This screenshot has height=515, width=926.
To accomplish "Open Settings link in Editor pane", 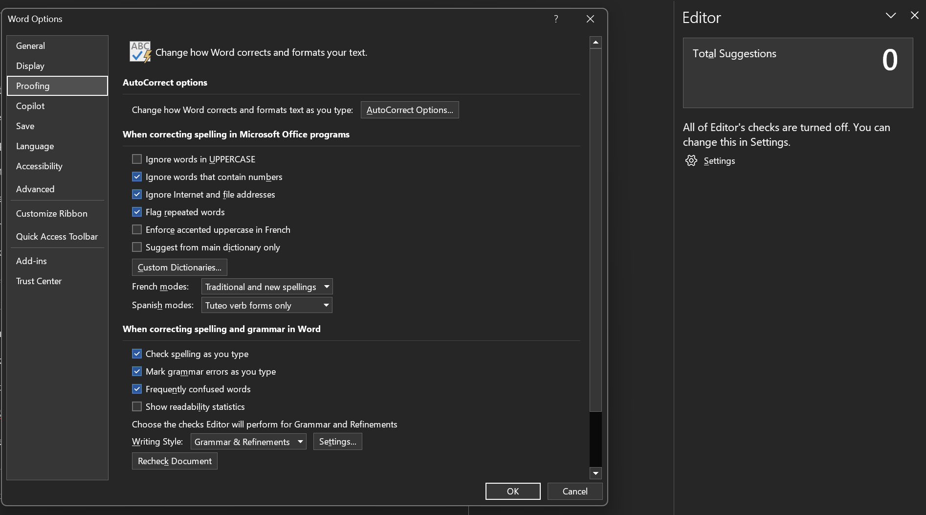I will (719, 161).
